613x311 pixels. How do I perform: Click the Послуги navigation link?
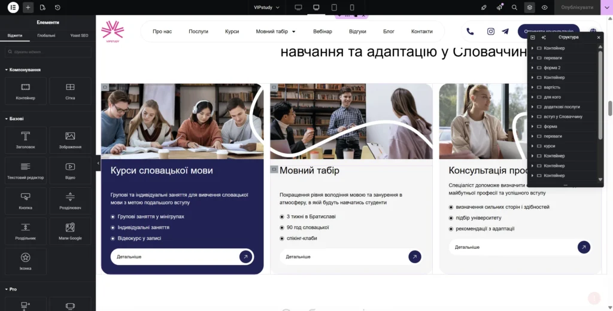click(198, 32)
